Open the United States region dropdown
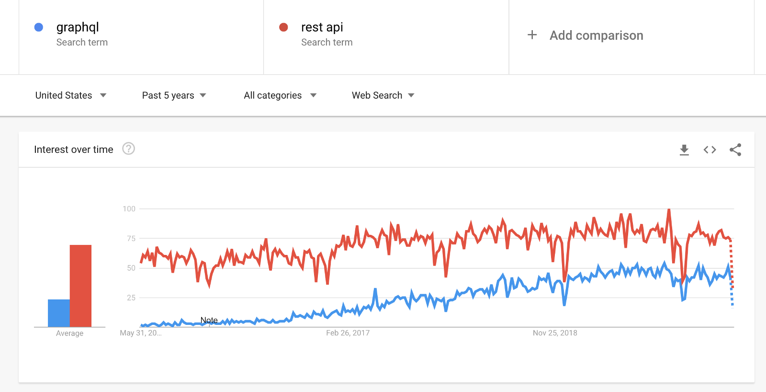 pyautogui.click(x=71, y=95)
